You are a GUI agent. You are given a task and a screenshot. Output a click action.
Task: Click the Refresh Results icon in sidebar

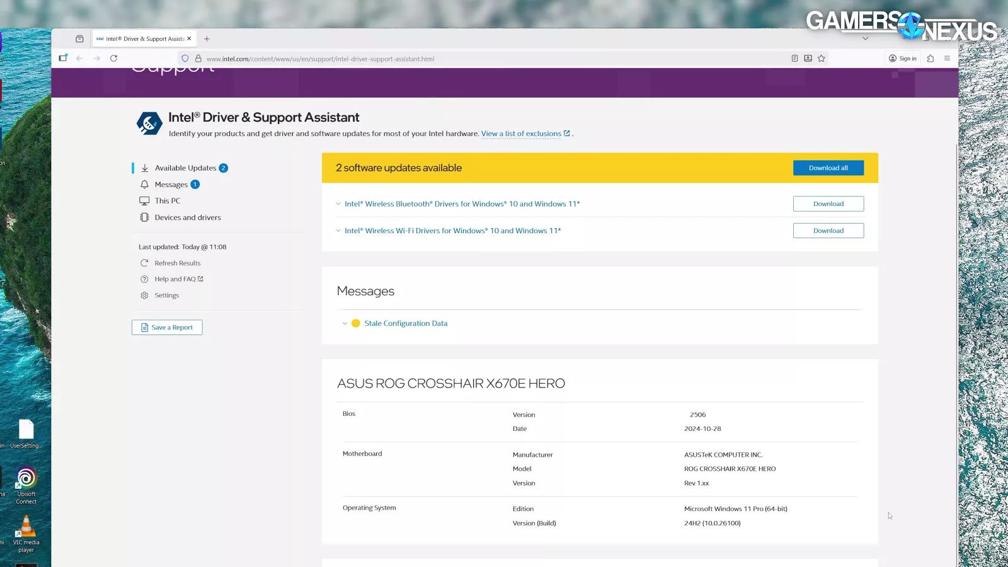click(144, 263)
